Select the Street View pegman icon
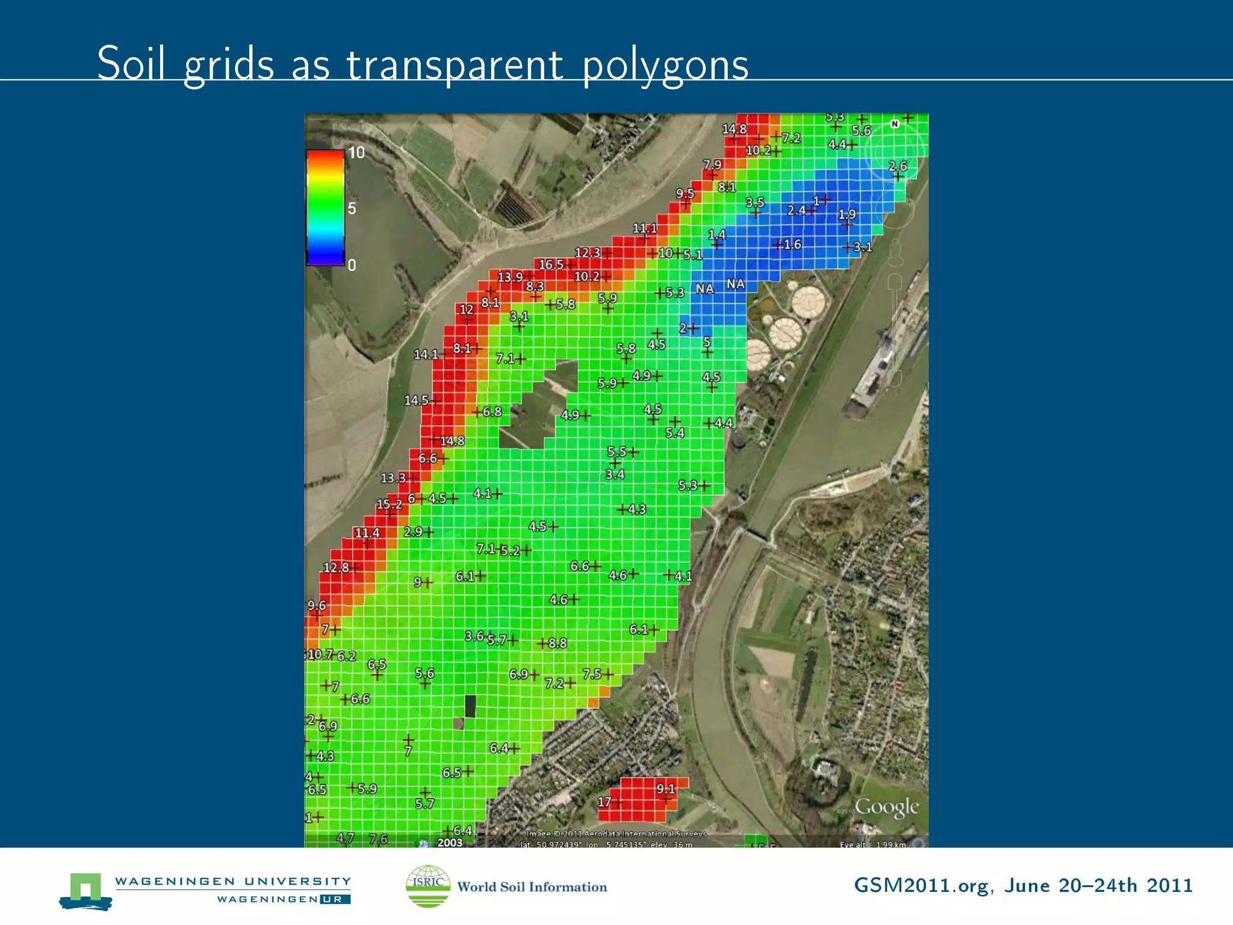Image resolution: width=1233 pixels, height=925 pixels. coord(895,253)
